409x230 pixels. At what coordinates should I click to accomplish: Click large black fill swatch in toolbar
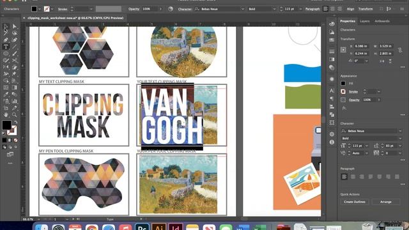point(7,125)
